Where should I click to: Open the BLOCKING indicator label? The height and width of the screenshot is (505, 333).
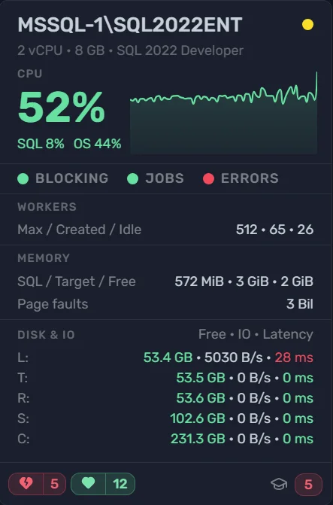point(72,178)
